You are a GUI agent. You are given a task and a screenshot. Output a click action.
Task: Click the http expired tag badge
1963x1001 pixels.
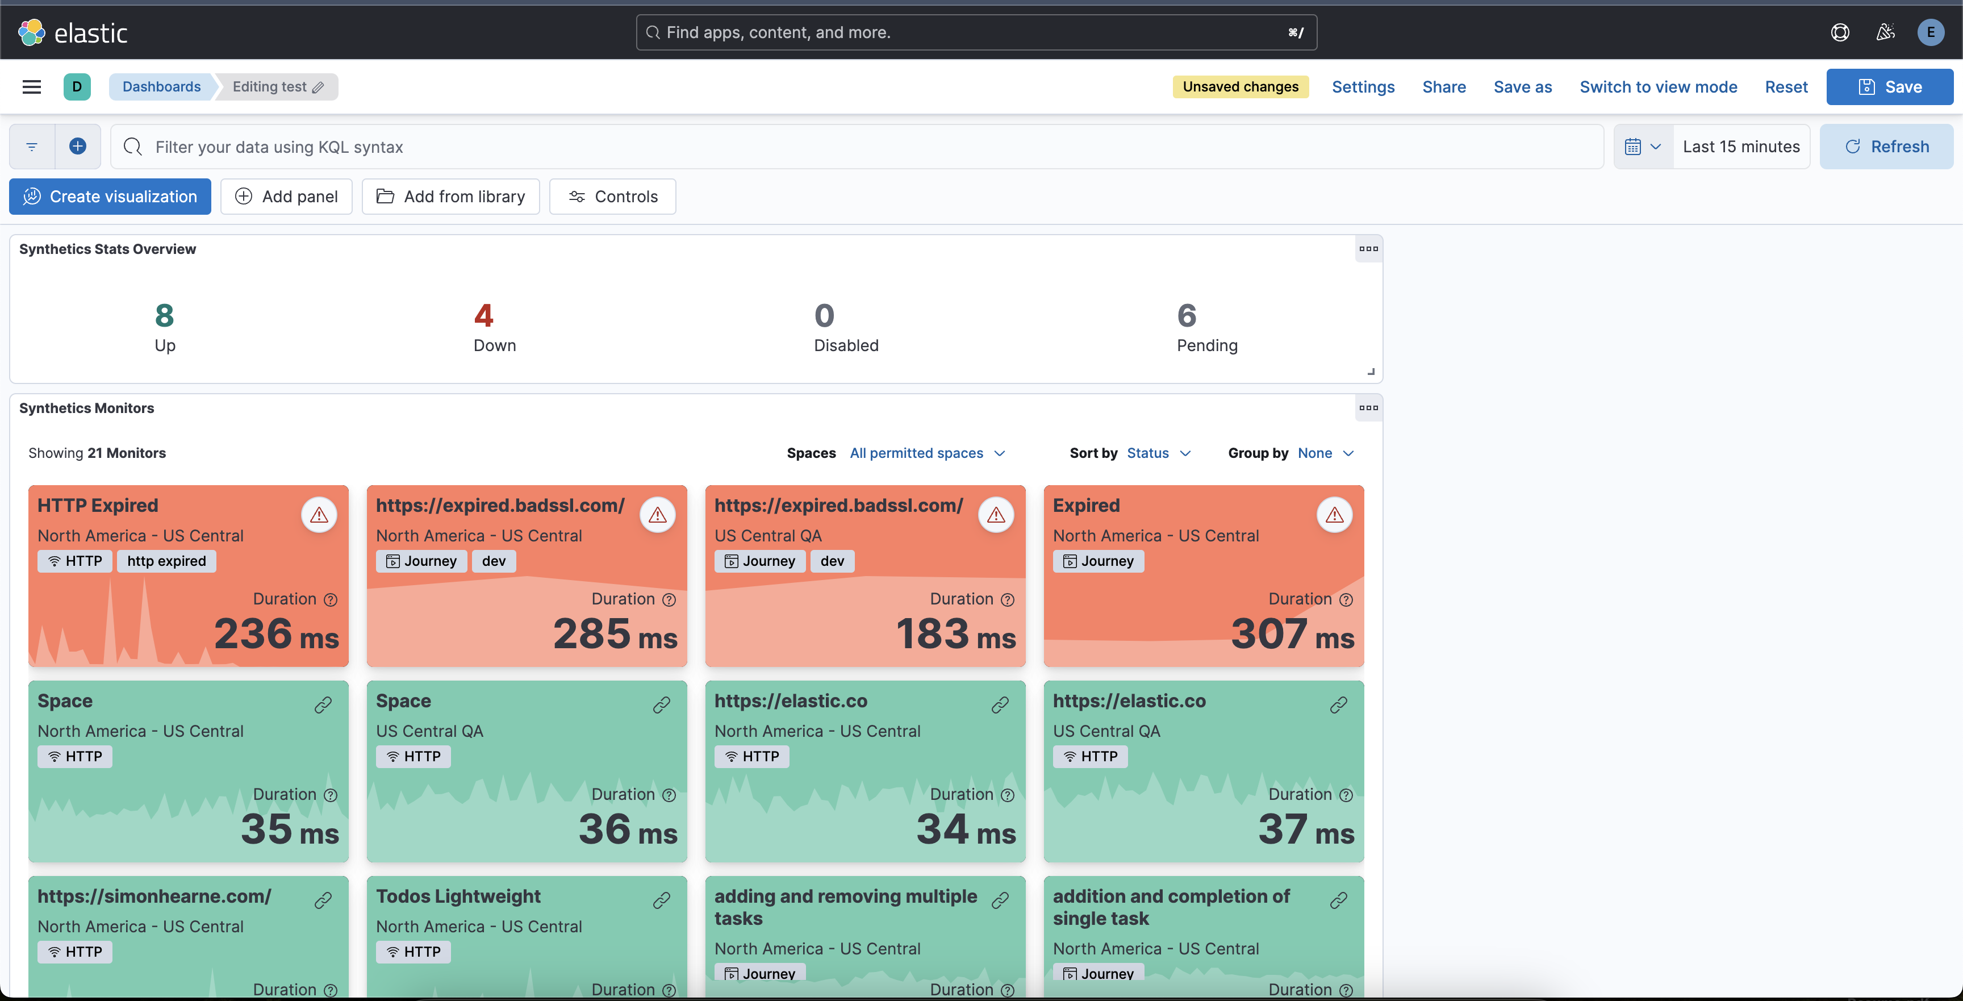(x=167, y=561)
